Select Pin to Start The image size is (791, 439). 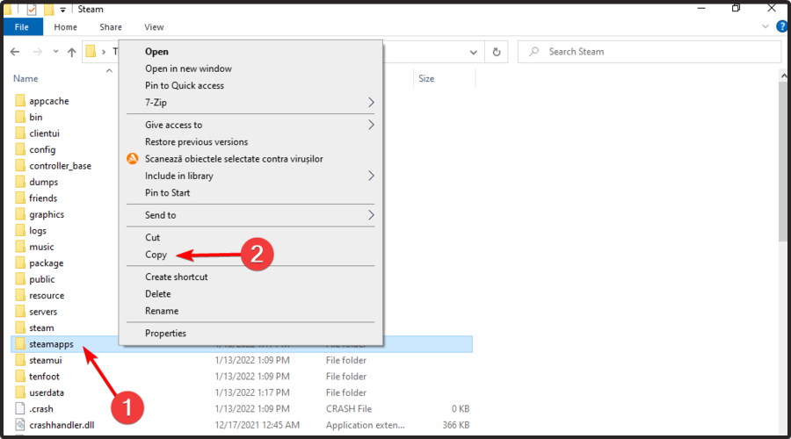click(x=250, y=192)
